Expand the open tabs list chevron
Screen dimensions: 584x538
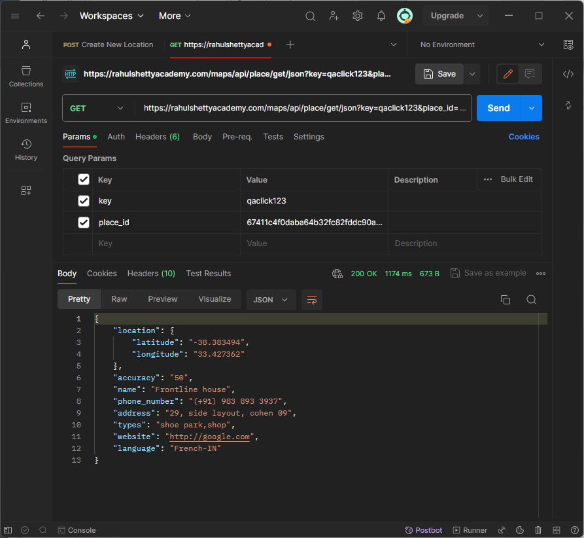(393, 45)
